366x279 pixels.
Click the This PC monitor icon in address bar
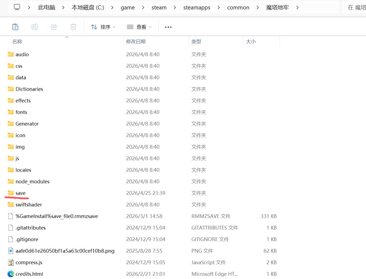pos(17,7)
